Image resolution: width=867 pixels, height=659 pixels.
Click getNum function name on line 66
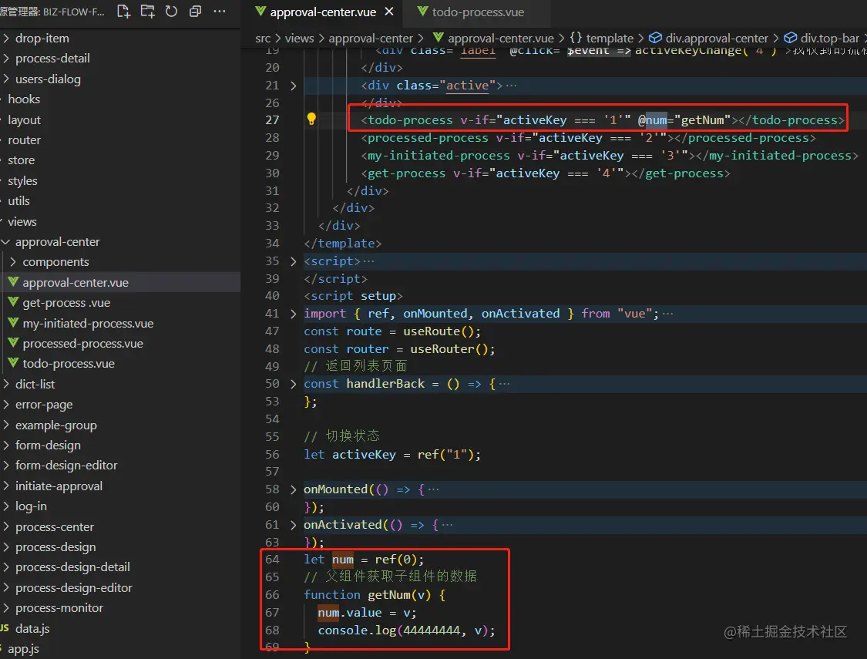[x=389, y=595]
